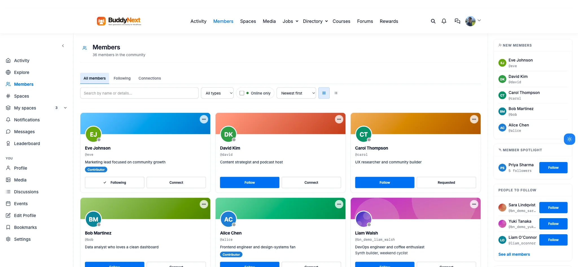Open the notifications bell in the header
Screen dimensions: 578x267
point(444,21)
